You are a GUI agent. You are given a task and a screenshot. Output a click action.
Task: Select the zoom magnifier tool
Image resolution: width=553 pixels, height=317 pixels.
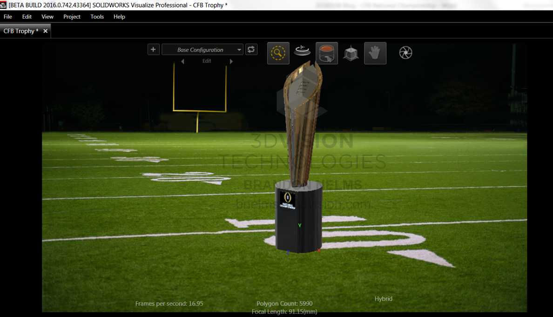pos(278,53)
